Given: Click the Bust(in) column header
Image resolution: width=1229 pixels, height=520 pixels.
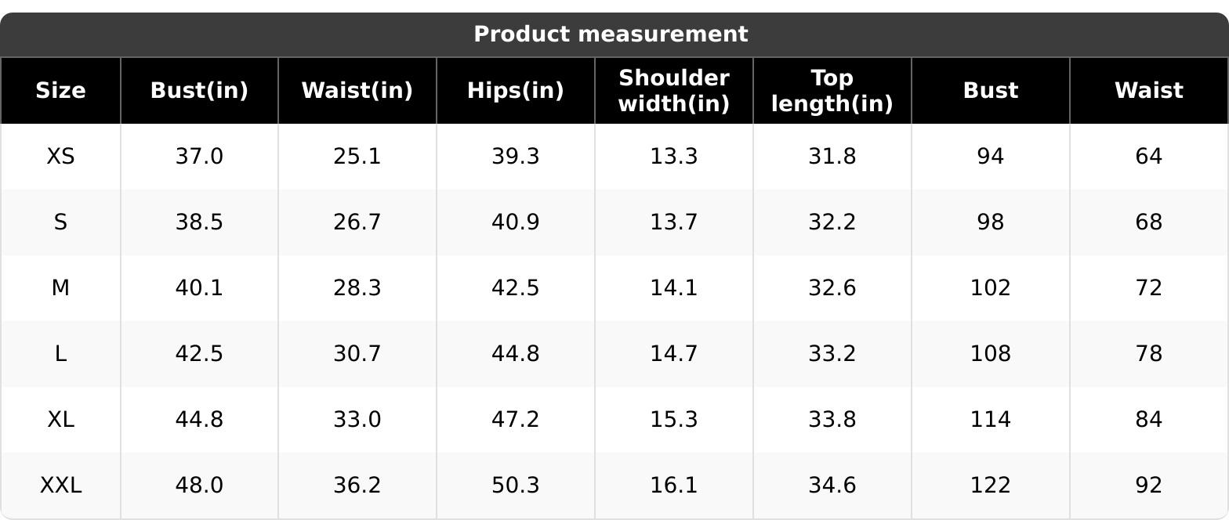Looking at the screenshot, I should 199,91.
